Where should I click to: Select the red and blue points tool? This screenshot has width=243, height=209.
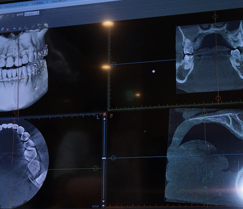(14, 29)
